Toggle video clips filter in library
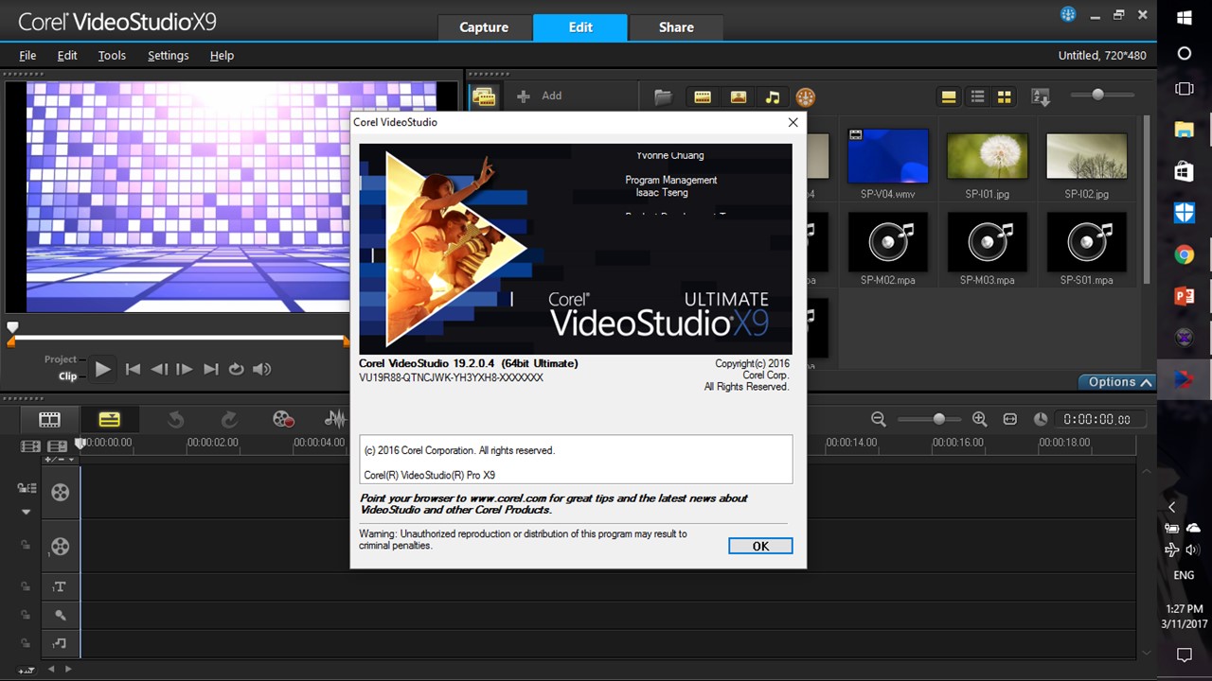The height and width of the screenshot is (681, 1212). click(x=703, y=96)
